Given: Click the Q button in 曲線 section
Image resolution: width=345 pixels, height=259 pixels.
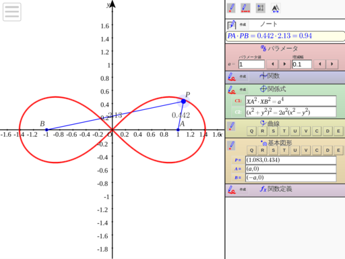Looking at the screenshot, I should point(251,131).
